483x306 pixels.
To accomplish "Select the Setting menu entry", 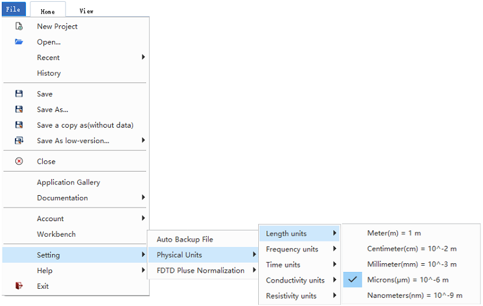I will click(x=76, y=255).
